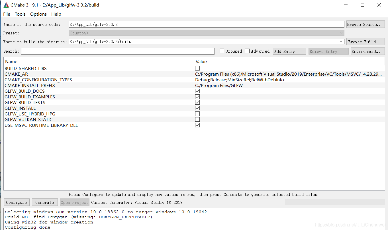388x230 pixels.
Task: Minimize the CMake window
Action: 346,5
